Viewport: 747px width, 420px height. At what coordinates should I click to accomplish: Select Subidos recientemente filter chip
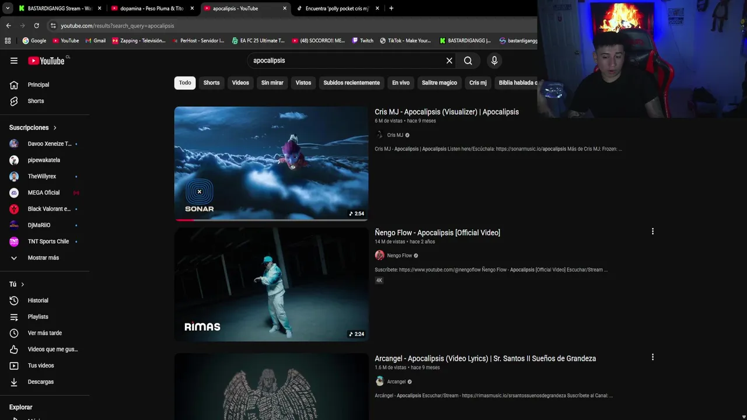point(351,83)
